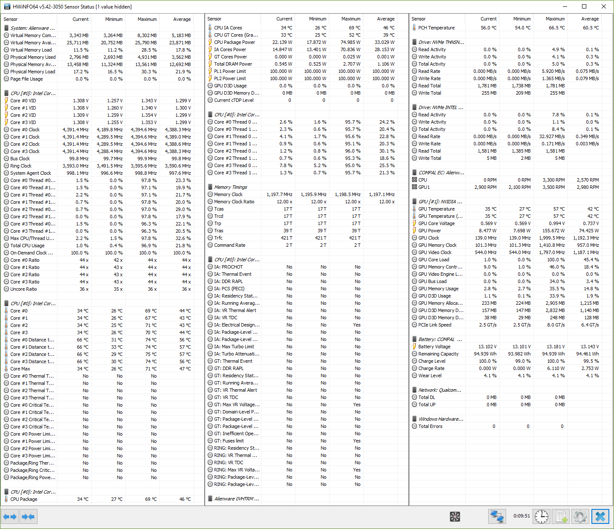This screenshot has height=529, width=614.
Task: Select the GPU Temperature sensor row
Action: click(436, 209)
